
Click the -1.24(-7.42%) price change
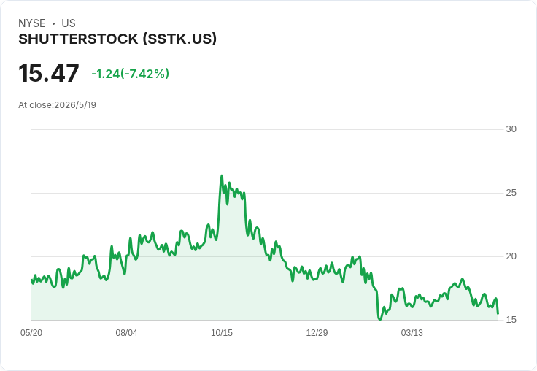pyautogui.click(x=130, y=74)
